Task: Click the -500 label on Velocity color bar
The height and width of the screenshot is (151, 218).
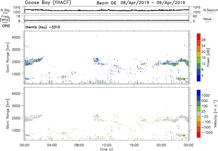Action: coord(206,127)
